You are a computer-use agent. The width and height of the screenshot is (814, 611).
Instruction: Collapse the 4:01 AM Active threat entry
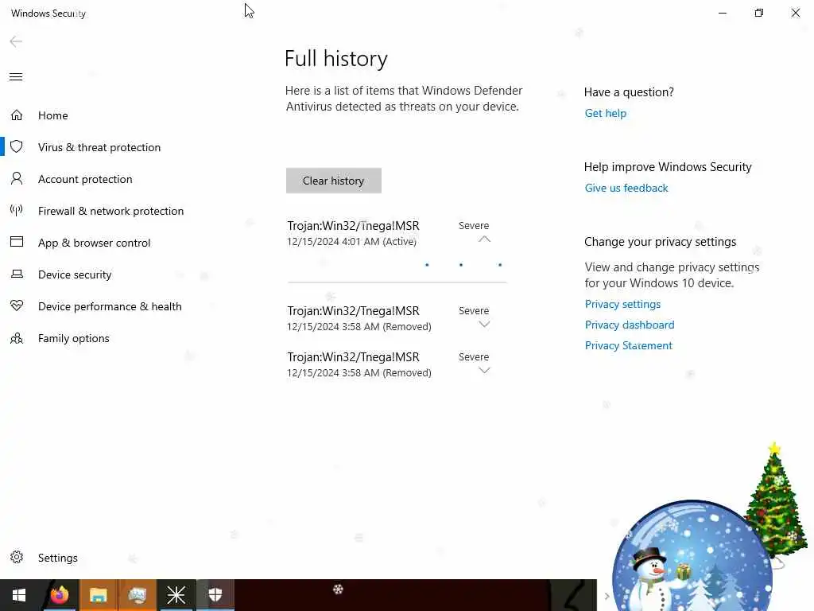484,239
